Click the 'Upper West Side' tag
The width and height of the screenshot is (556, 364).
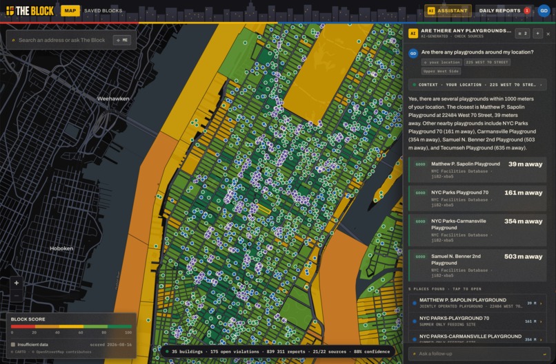[x=441, y=71]
